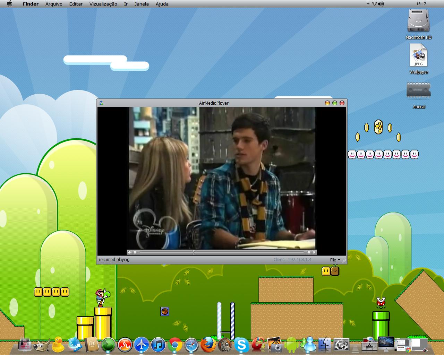Viewport: 444px width, 355px height.
Task: Open the iMac display icon in Dock
Action: tap(386, 344)
